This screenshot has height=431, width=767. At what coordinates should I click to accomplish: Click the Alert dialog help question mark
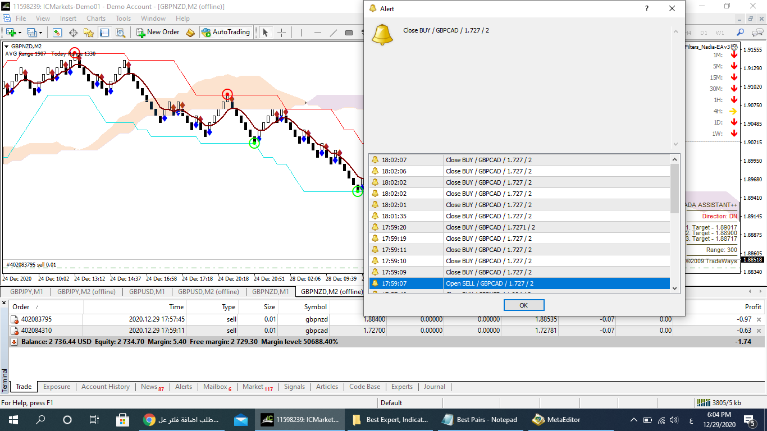pos(646,8)
